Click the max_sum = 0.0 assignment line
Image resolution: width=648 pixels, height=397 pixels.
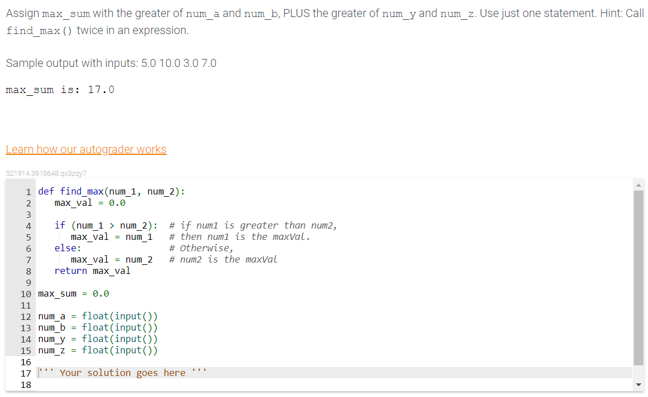[68, 293]
